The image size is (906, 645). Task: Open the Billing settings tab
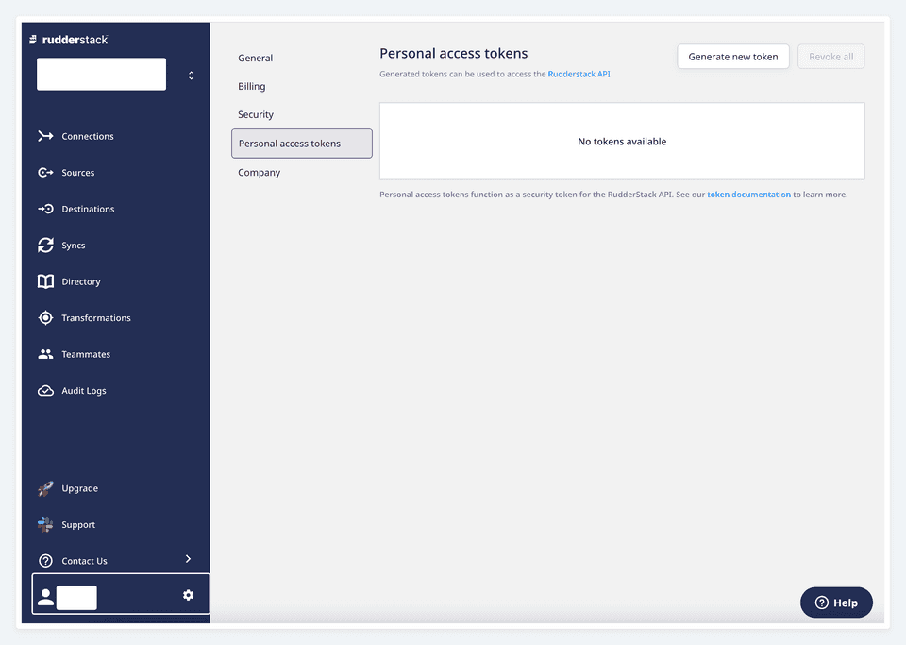pyautogui.click(x=251, y=86)
